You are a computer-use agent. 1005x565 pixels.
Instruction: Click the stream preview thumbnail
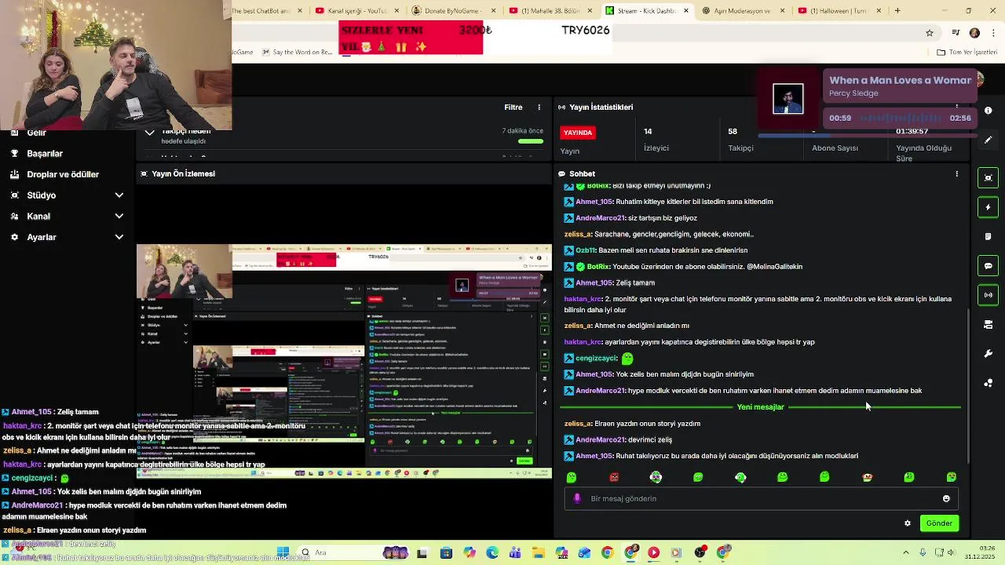pyautogui.click(x=344, y=362)
